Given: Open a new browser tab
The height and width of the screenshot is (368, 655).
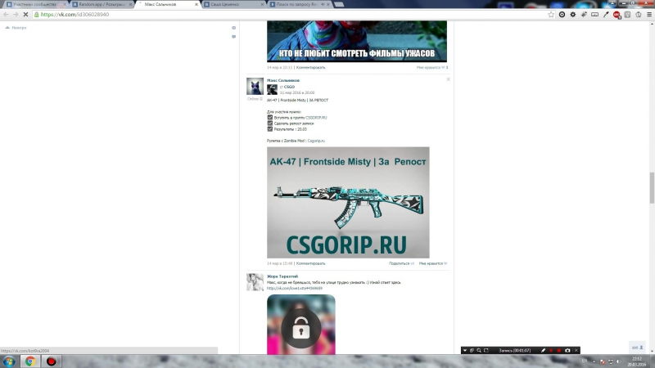Looking at the screenshot, I should (x=339, y=4).
